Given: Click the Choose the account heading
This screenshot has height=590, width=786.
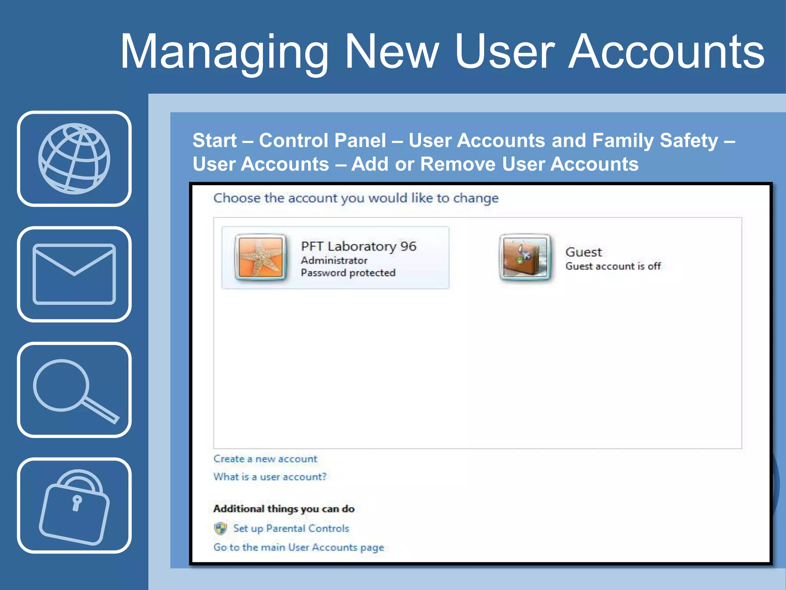Looking at the screenshot, I should (356, 198).
